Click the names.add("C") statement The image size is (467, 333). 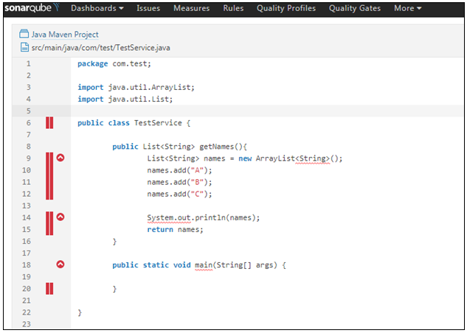point(179,194)
